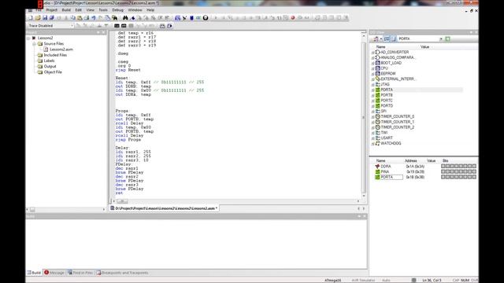The height and width of the screenshot is (283, 504).
Task: Click the New File toolbar icon
Action: click(x=31, y=18)
